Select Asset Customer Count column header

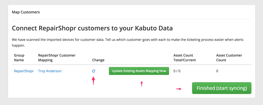(229, 58)
